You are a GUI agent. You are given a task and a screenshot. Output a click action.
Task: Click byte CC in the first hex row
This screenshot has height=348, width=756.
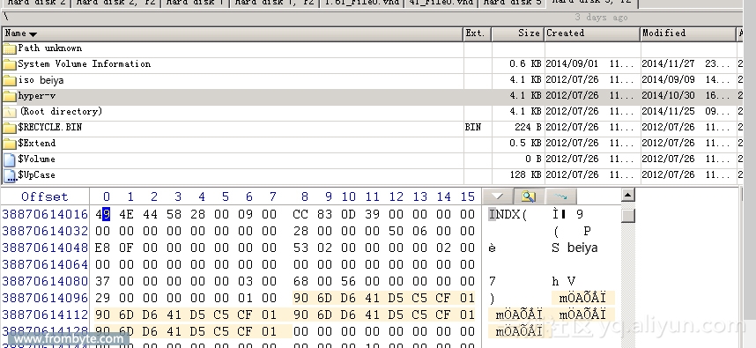tap(300, 214)
